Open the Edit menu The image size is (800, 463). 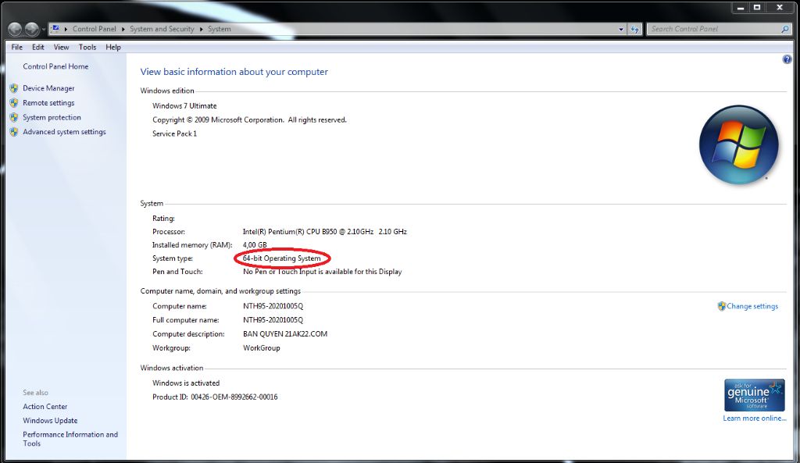tap(37, 47)
